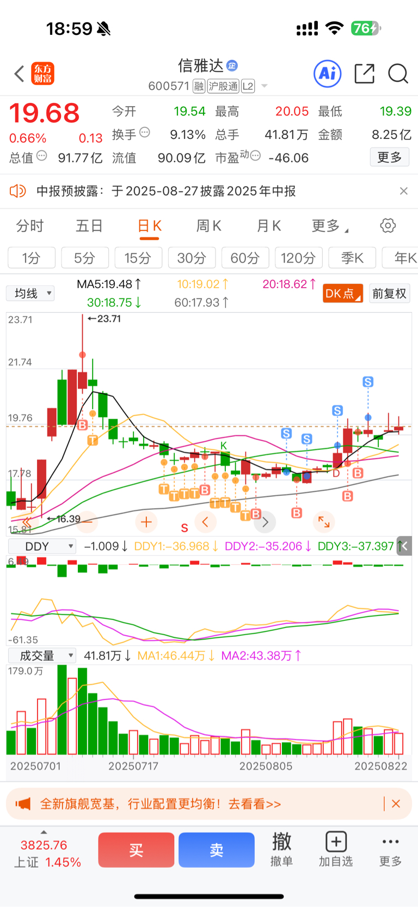Open 加自选 add to watchlist

coord(336,849)
